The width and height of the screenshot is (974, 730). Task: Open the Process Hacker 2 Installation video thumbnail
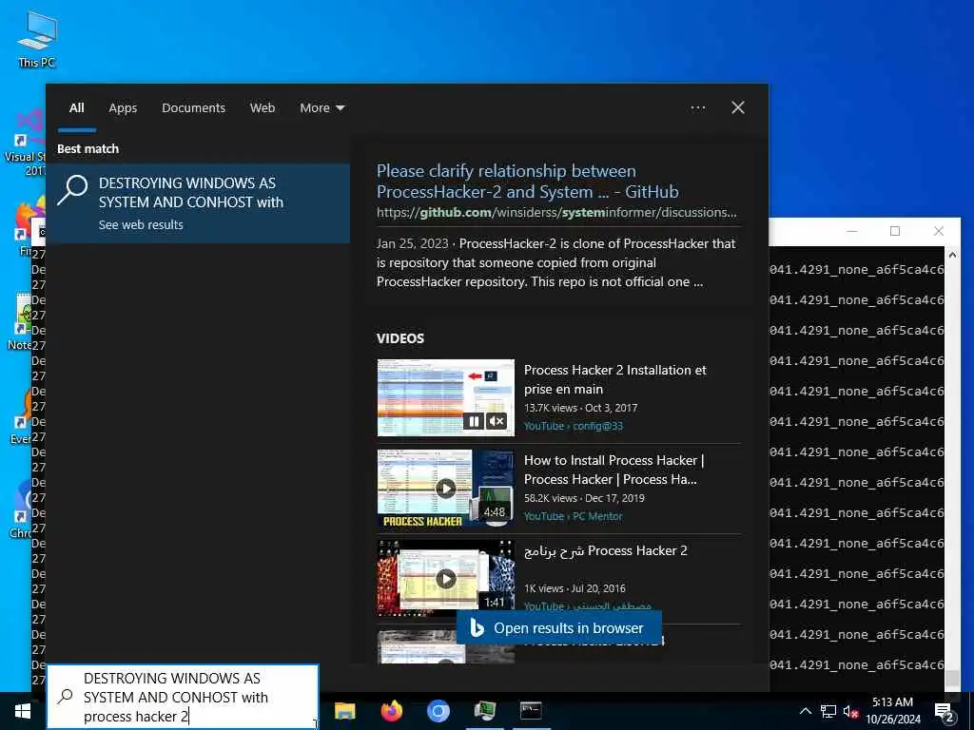[446, 397]
